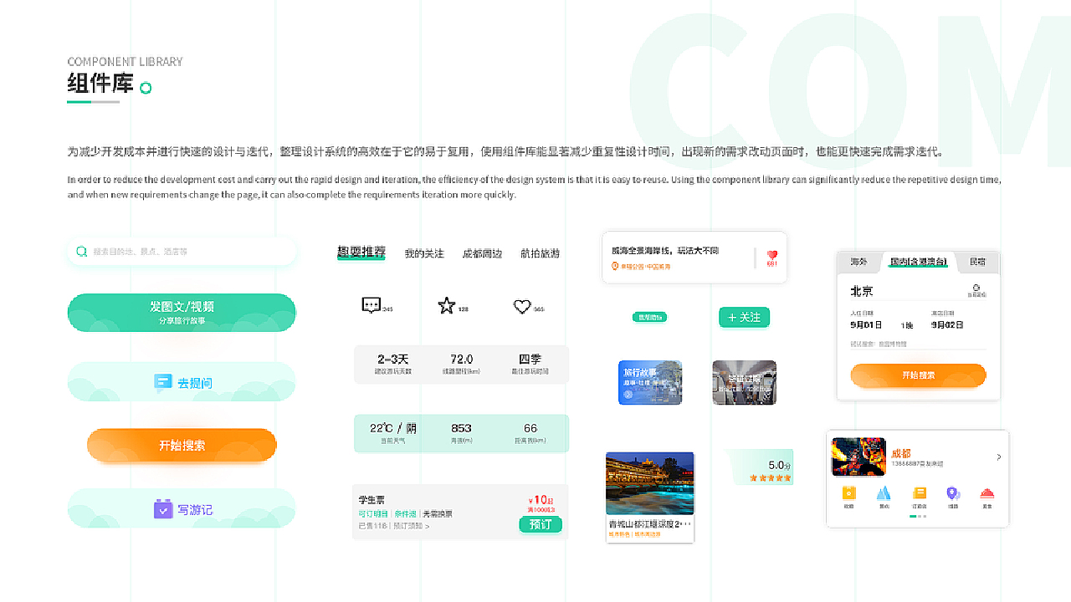Switch to the 我的关注 tab
Image resolution: width=1071 pixels, height=602 pixels.
pyautogui.click(x=424, y=253)
